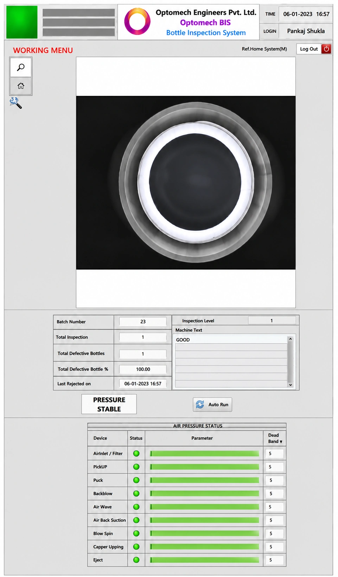Image resolution: width=338 pixels, height=577 pixels.
Task: Click Air Back Suction green status light
Action: pos(136,520)
